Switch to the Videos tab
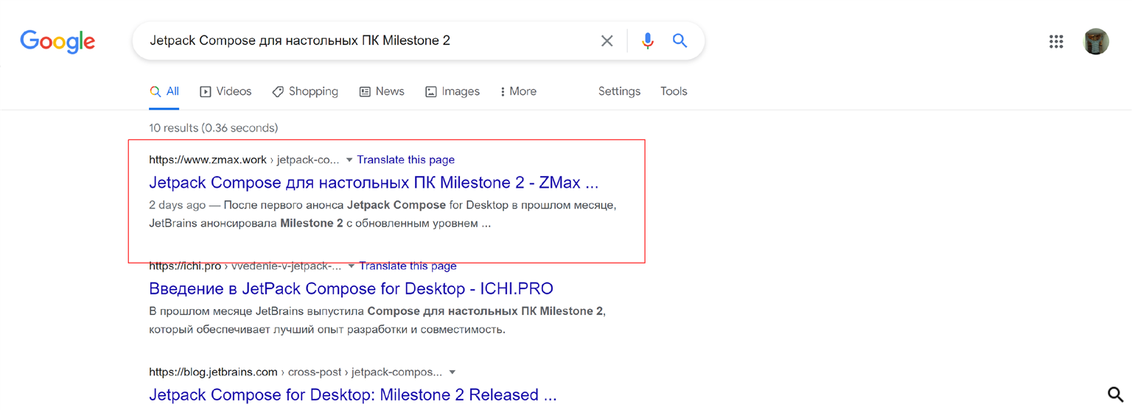1132x410 pixels. 226,91
